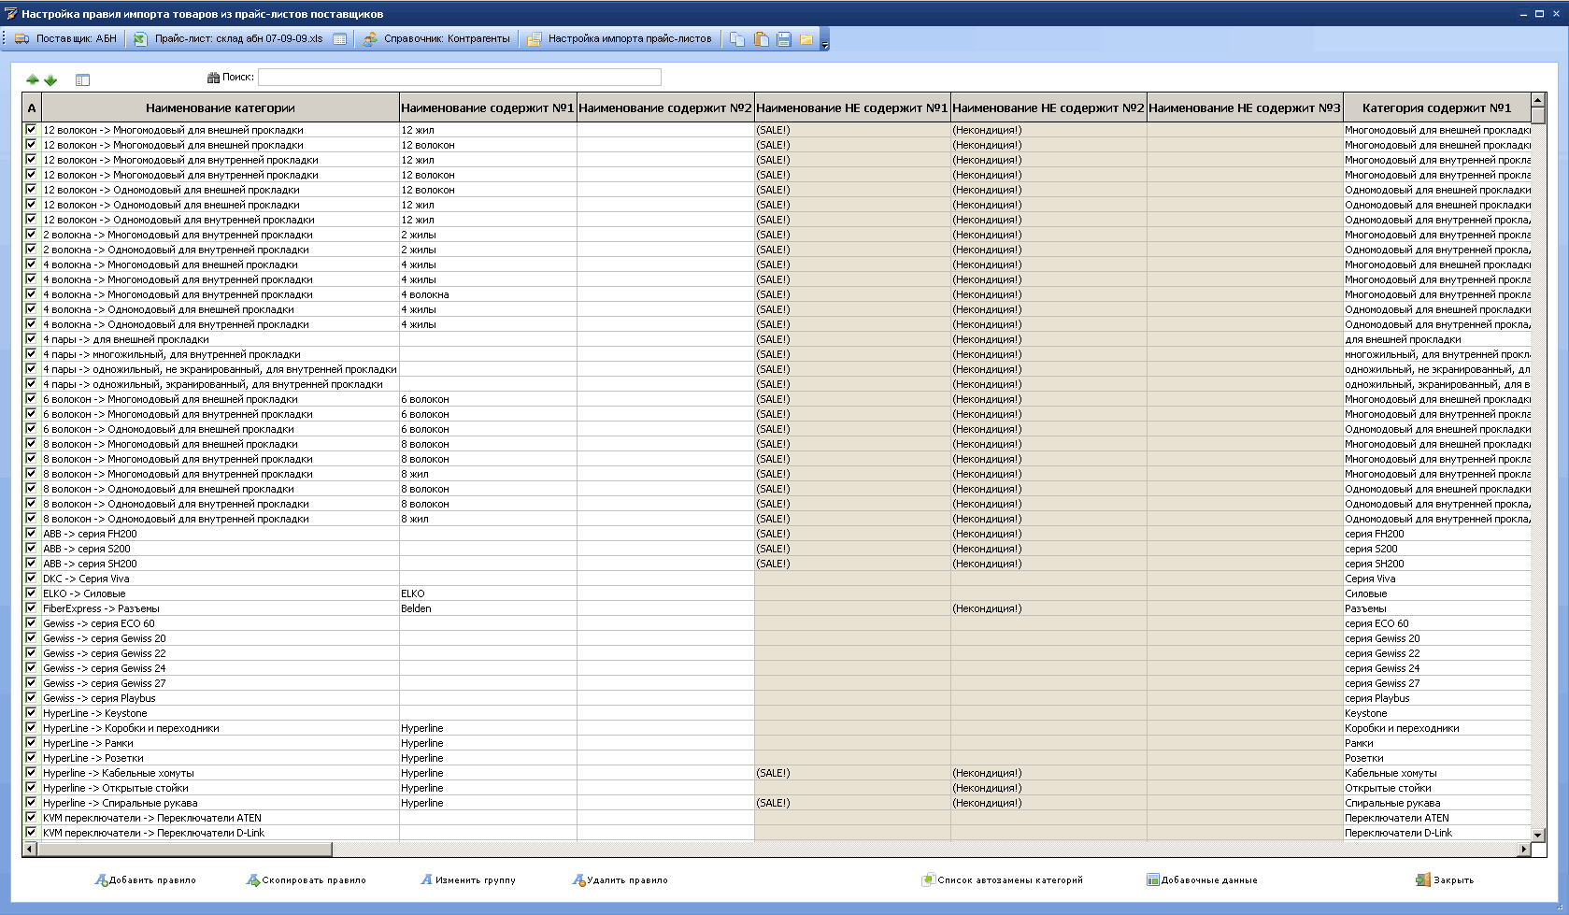
Task: Click the open folder icon in the toolbar
Action: pyautogui.click(x=806, y=39)
